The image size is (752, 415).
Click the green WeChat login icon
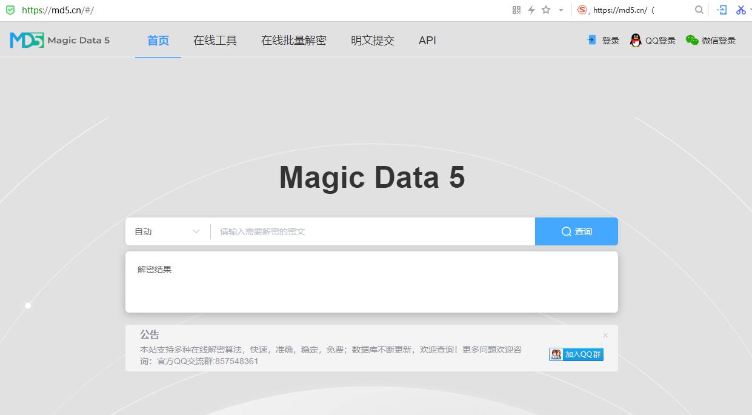tap(691, 40)
